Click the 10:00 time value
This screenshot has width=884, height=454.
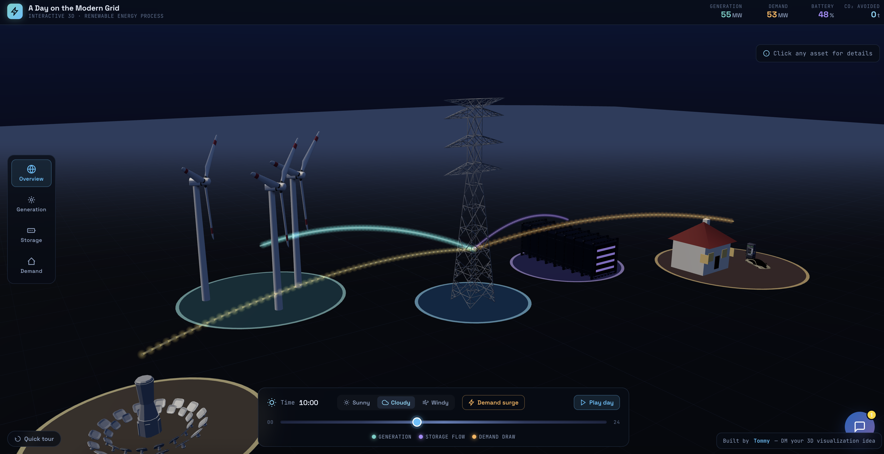pyautogui.click(x=308, y=402)
